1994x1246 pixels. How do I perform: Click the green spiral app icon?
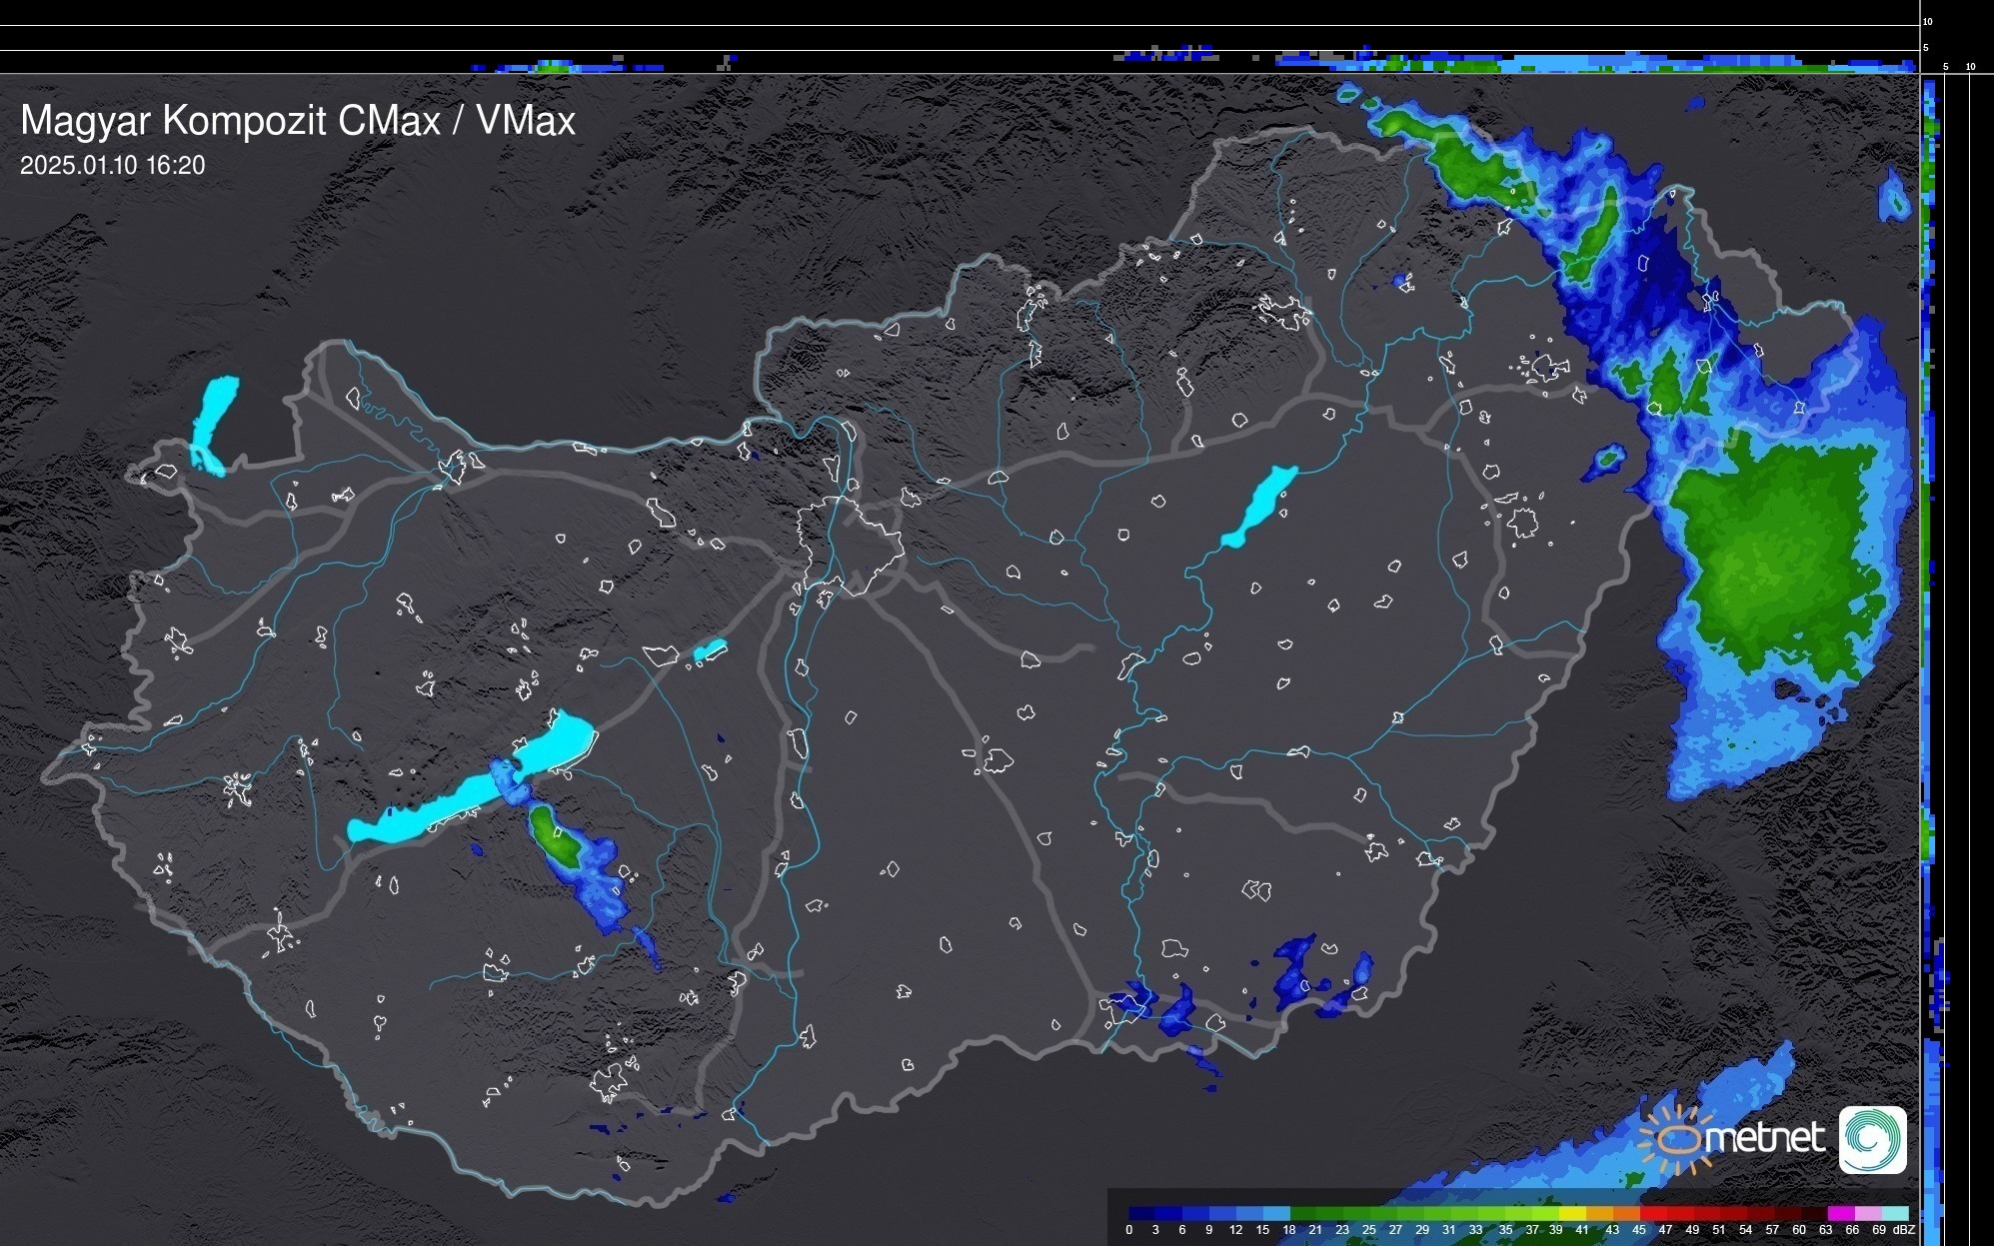[1872, 1139]
